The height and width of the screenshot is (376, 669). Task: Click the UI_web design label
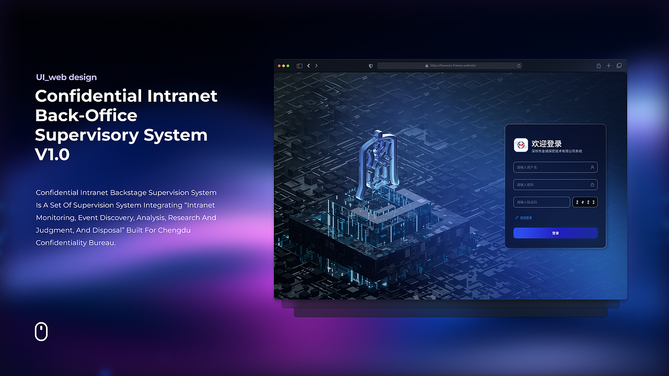pos(66,77)
